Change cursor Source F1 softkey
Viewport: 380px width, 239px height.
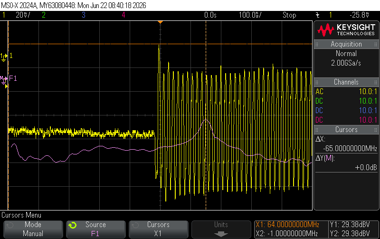tap(96, 229)
